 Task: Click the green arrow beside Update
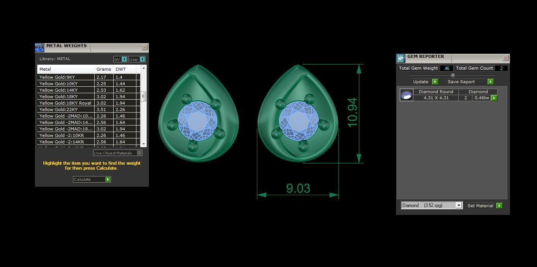(x=435, y=81)
